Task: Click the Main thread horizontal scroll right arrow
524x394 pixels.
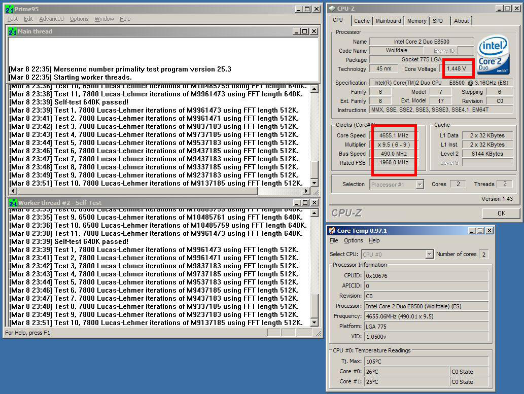Action: [x=306, y=191]
